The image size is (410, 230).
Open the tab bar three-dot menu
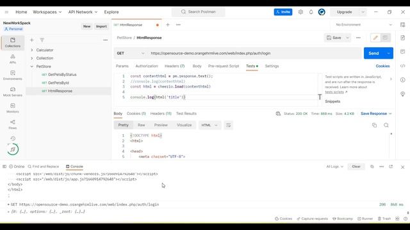pos(178,25)
